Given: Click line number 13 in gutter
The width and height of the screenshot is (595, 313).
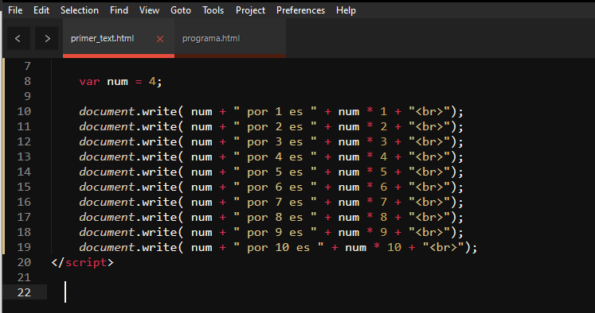Looking at the screenshot, I should click(x=24, y=157).
